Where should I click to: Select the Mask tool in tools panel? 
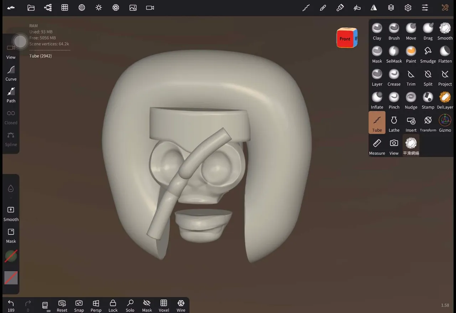tap(377, 54)
